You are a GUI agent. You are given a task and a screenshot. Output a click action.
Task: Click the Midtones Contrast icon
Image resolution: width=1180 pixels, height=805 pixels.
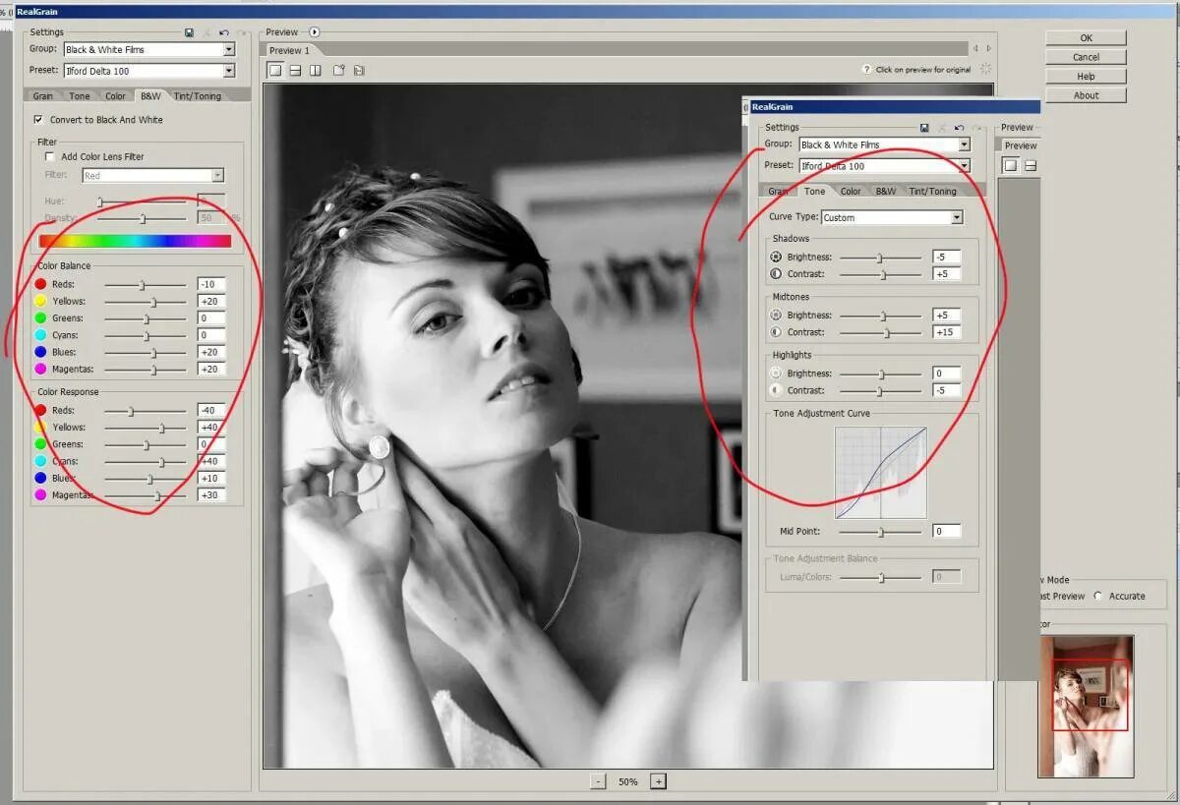pyautogui.click(x=776, y=332)
